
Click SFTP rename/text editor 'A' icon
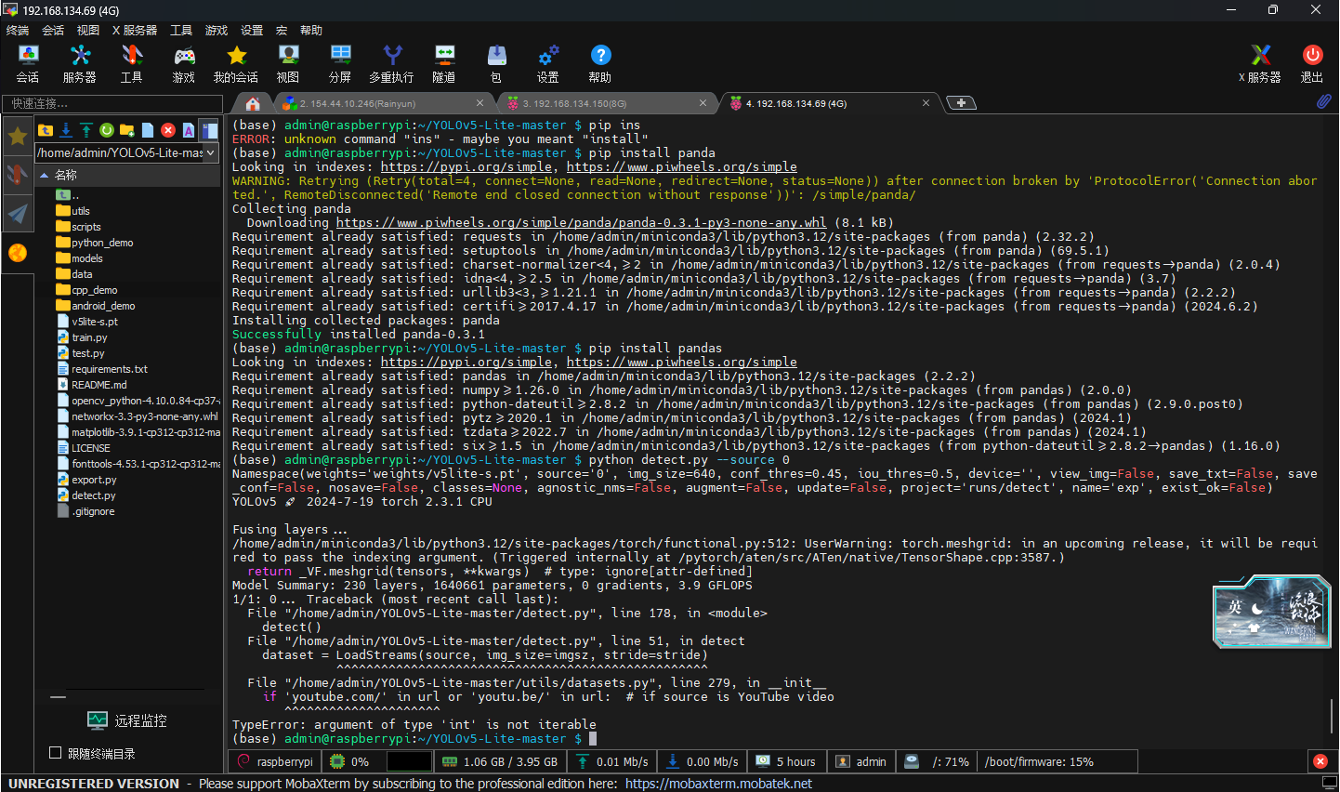coord(189,130)
